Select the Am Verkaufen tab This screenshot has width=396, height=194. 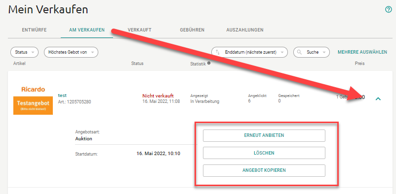pyautogui.click(x=87, y=30)
